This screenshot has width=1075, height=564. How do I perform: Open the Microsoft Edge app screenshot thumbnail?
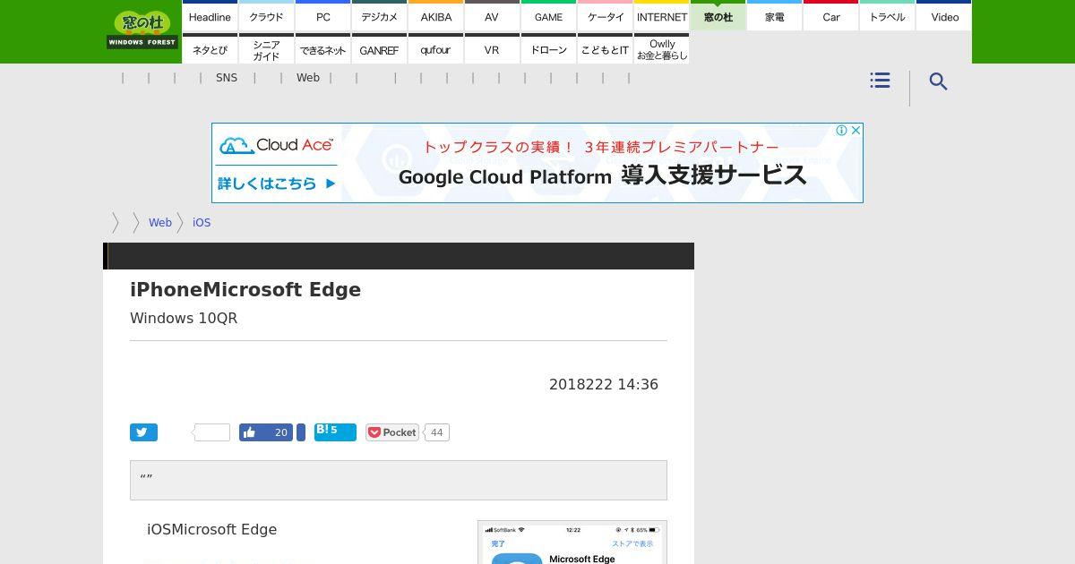[x=572, y=543]
